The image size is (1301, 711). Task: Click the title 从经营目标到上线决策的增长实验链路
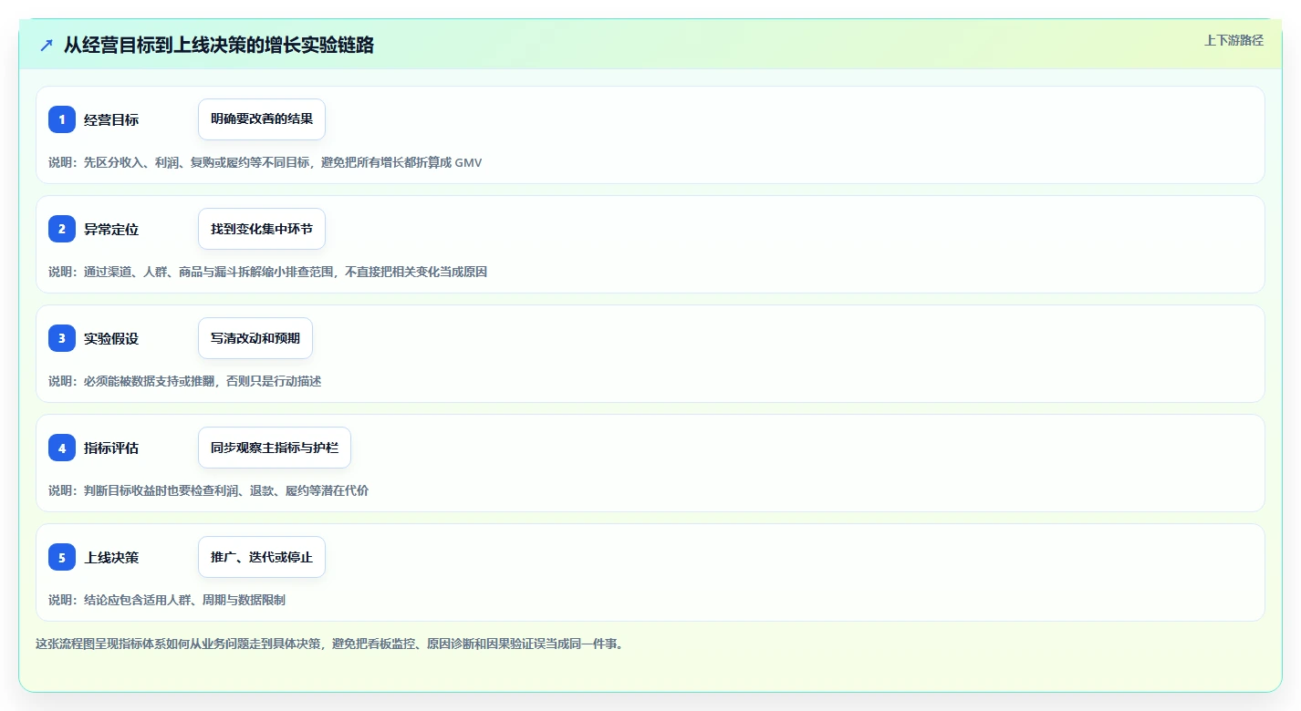(x=219, y=46)
